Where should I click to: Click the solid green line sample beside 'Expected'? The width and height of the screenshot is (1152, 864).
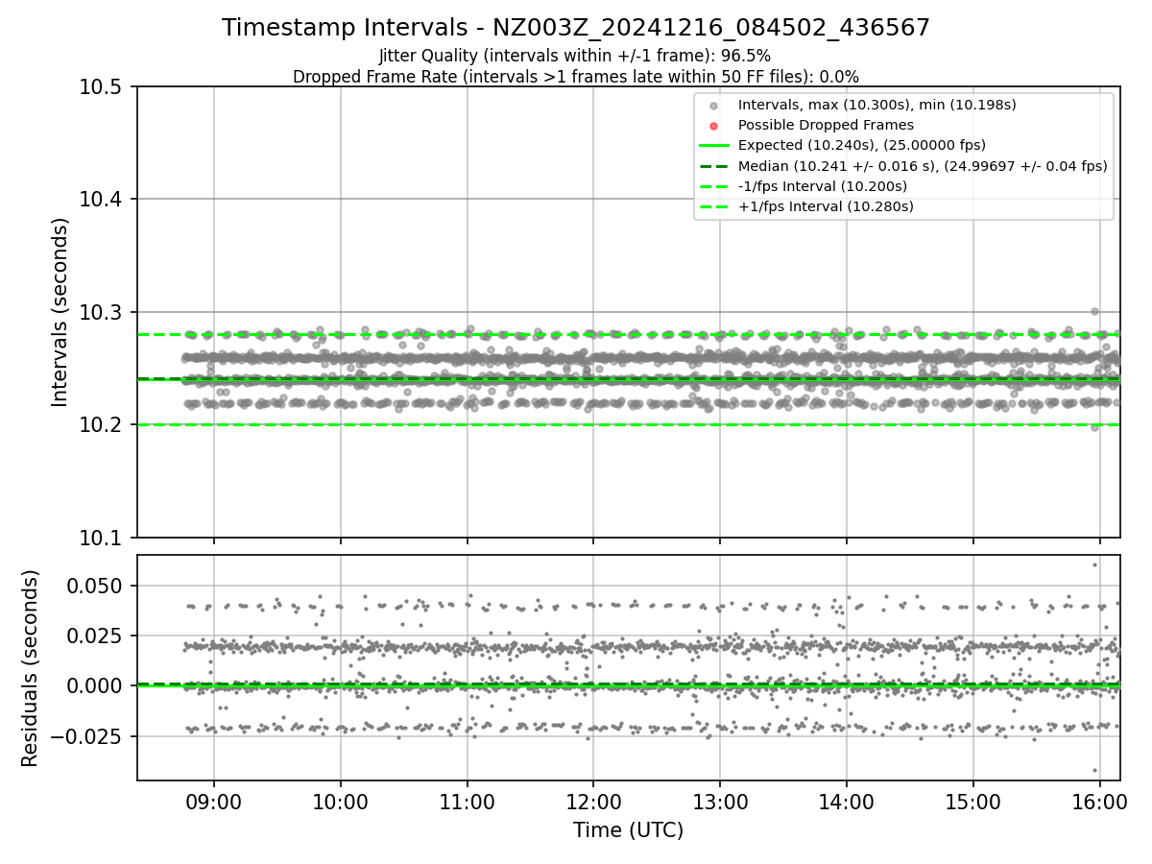pos(713,146)
